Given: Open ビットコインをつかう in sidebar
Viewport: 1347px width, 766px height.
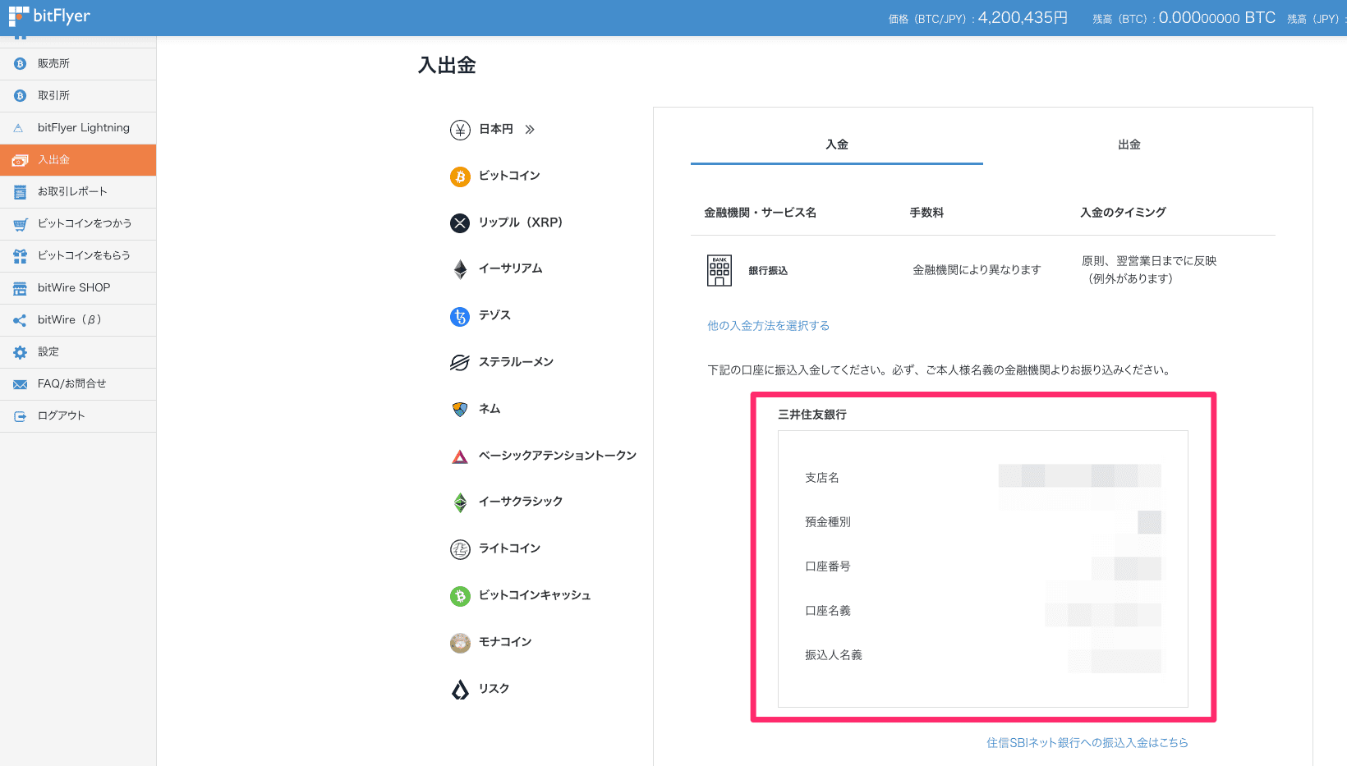Looking at the screenshot, I should (x=78, y=223).
